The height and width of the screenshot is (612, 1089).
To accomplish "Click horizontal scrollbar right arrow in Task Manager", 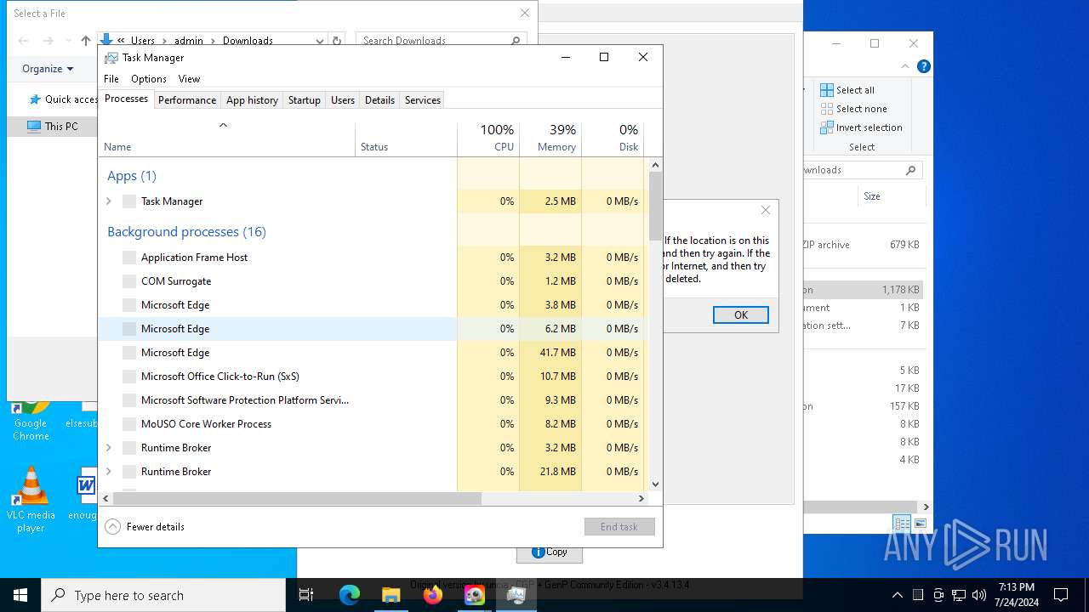I will [x=641, y=499].
